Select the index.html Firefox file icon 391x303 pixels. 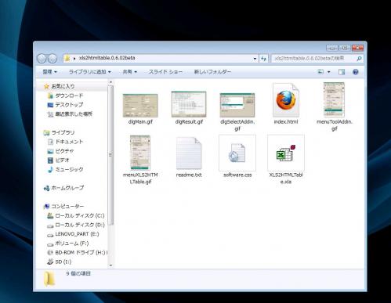tap(286, 100)
